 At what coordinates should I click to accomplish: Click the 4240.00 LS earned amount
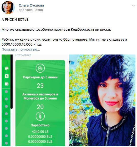click(40, 132)
